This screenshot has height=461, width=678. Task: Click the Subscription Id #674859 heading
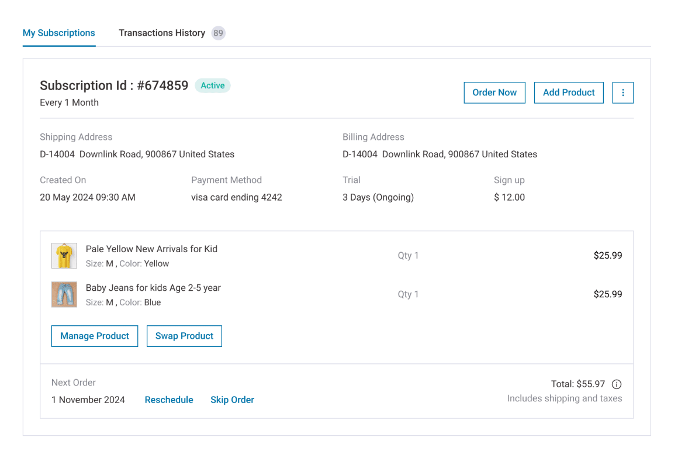click(x=114, y=85)
